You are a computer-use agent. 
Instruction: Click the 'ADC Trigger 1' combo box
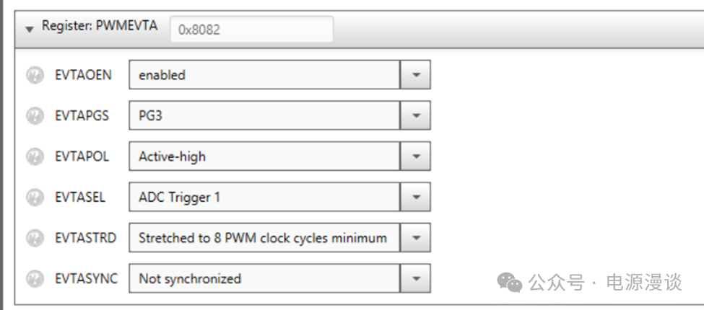[x=264, y=197]
